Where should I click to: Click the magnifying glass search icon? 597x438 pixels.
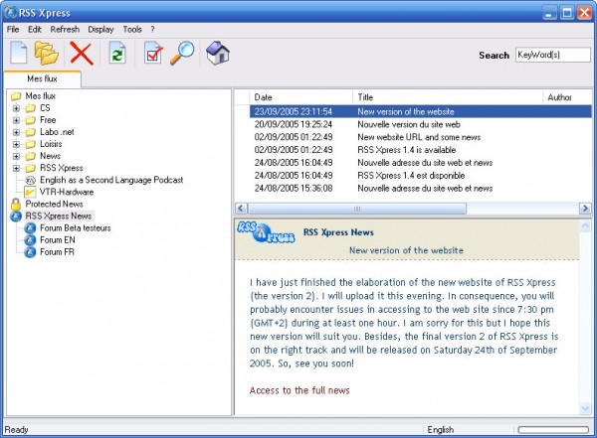182,54
